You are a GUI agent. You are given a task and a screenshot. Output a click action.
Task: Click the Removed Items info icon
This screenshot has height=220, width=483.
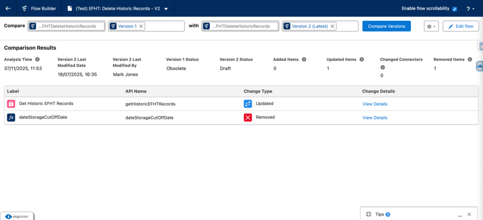469,59
